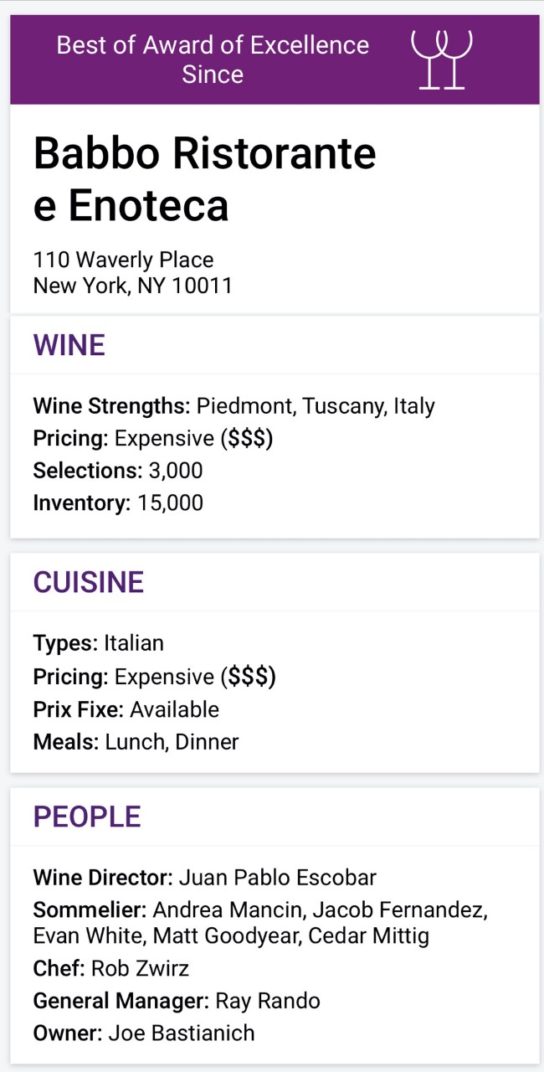544x1072 pixels.
Task: Tap the wine Pricing Expensive row
Action: coord(153,439)
